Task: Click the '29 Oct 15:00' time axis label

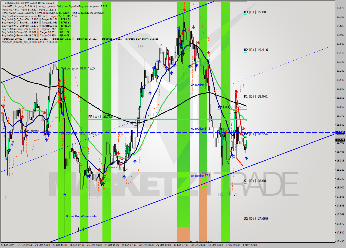Action: tap(163, 245)
